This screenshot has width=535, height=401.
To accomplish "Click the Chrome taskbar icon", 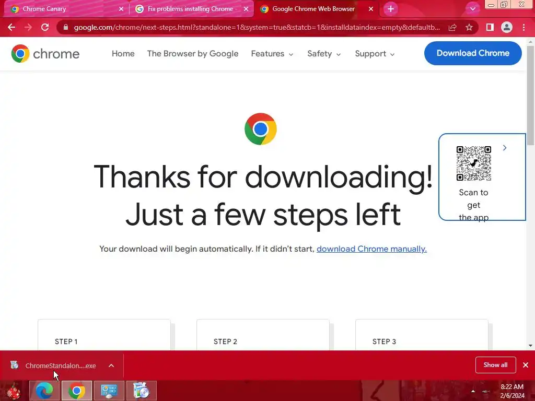I will click(77, 391).
